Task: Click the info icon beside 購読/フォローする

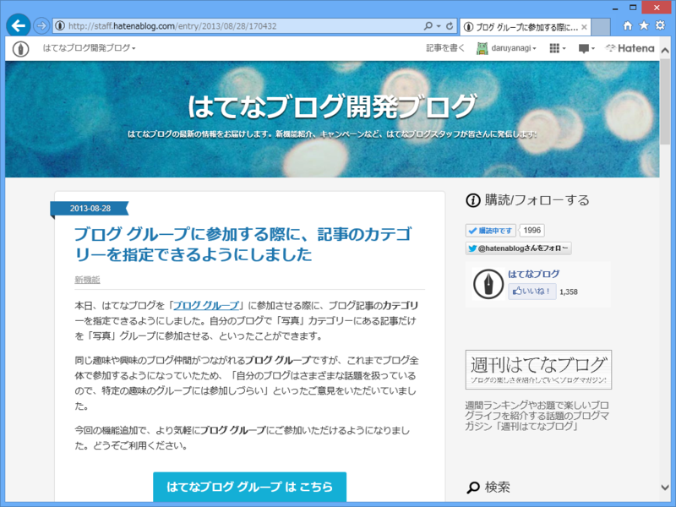Action: 473,200
